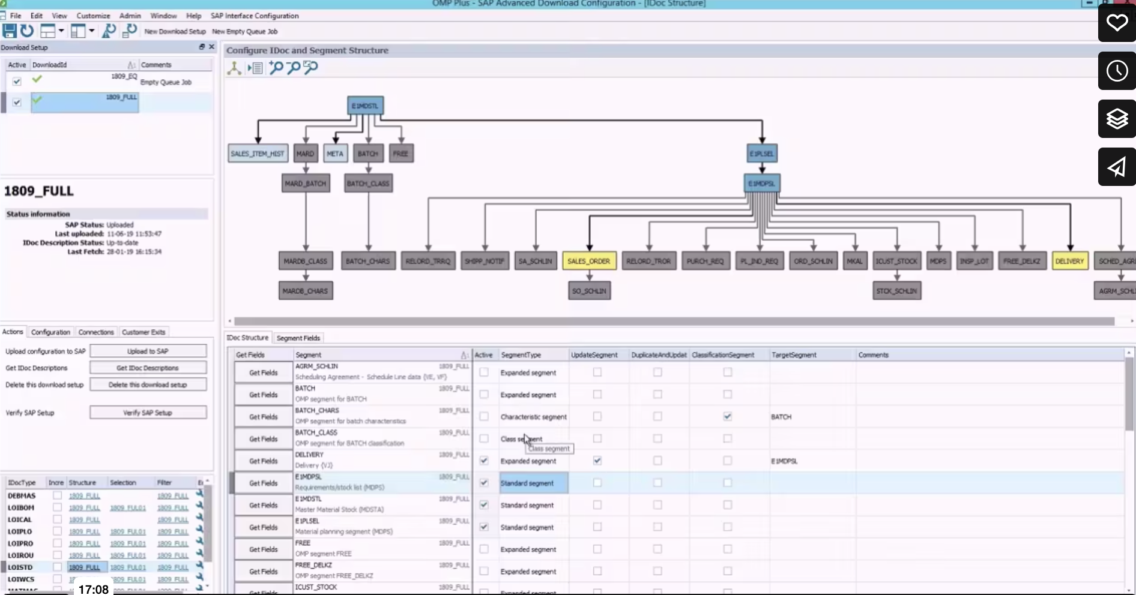Click the panel layout icon in the main toolbar
This screenshot has height=595, width=1136.
point(78,31)
